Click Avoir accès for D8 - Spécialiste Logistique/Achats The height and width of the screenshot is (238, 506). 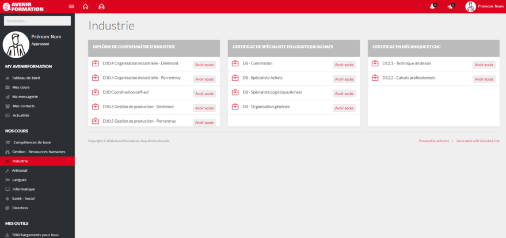pyautogui.click(x=344, y=94)
